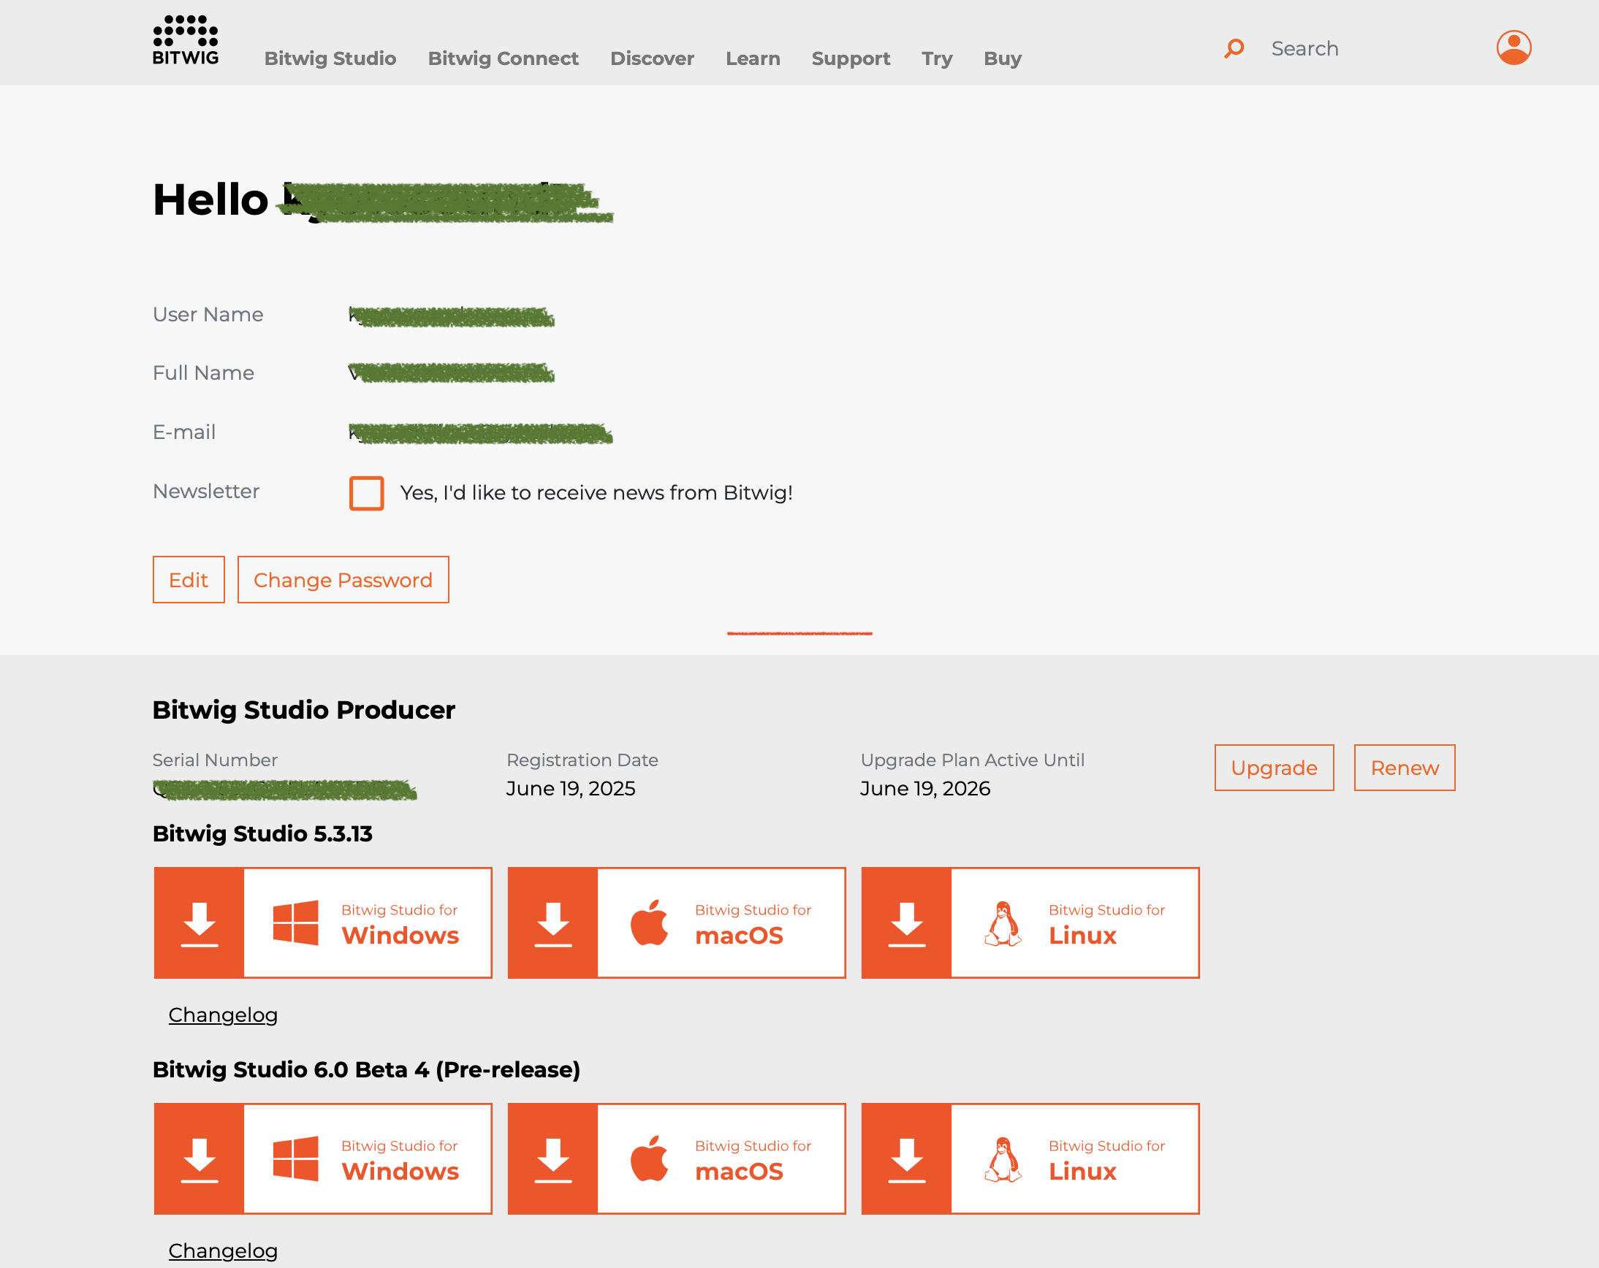The image size is (1599, 1268).
Task: Click the macOS download arrow for 6.0 Beta 4
Action: (553, 1158)
